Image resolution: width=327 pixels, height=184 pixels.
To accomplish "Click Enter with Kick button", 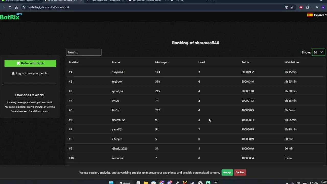I will tap(30, 63).
